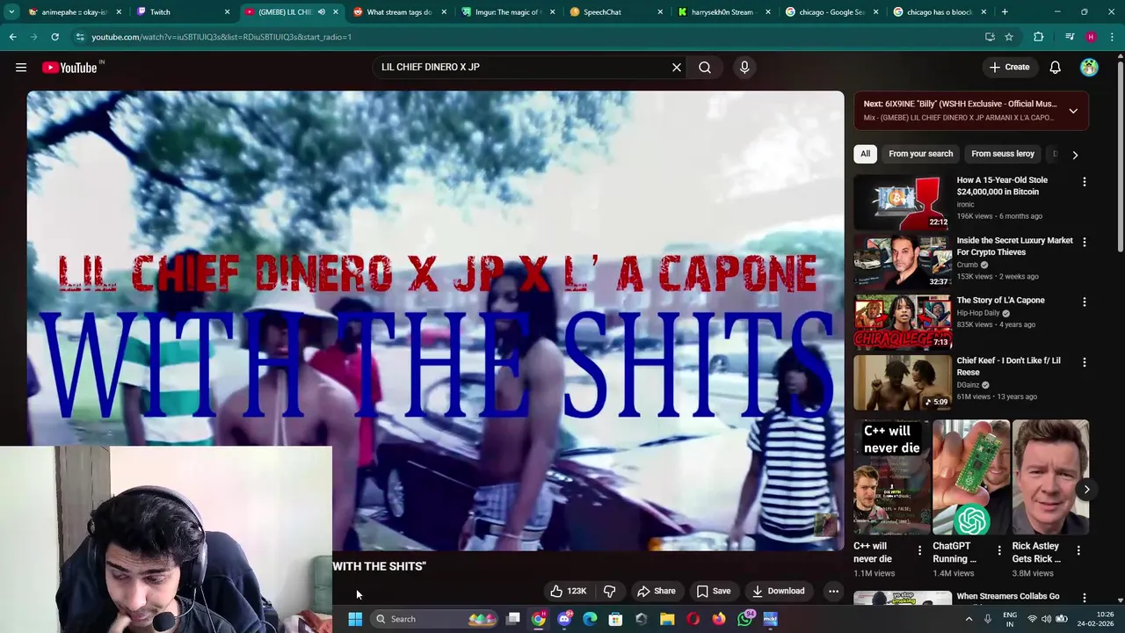Screen dimensions: 1125x633
Task: Open File Explorer from the taskbar
Action: click(667, 619)
